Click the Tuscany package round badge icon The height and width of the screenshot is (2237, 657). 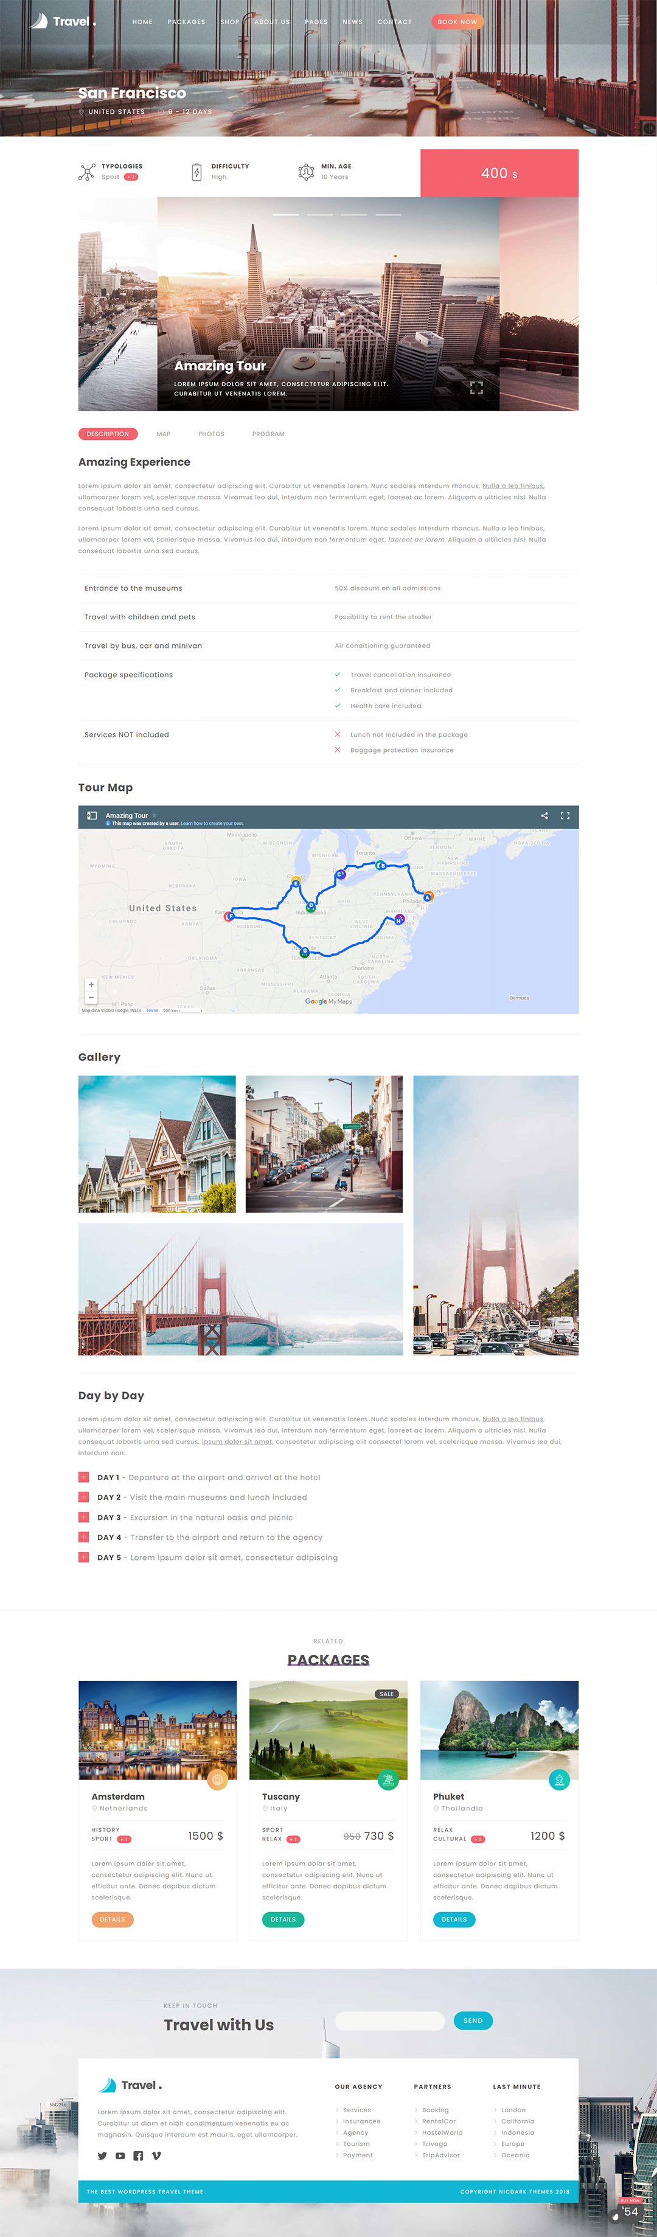[388, 1780]
